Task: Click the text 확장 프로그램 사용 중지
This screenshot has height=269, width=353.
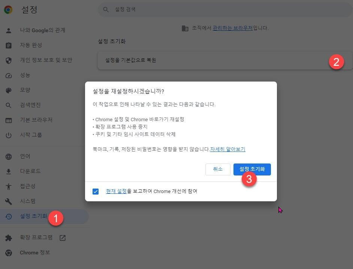Action: click(121, 127)
